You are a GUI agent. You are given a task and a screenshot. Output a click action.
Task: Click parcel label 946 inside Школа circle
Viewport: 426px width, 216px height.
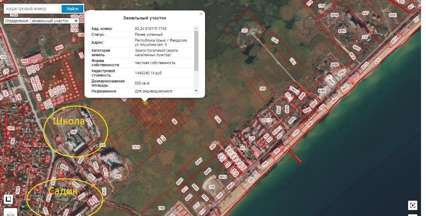click(x=74, y=132)
